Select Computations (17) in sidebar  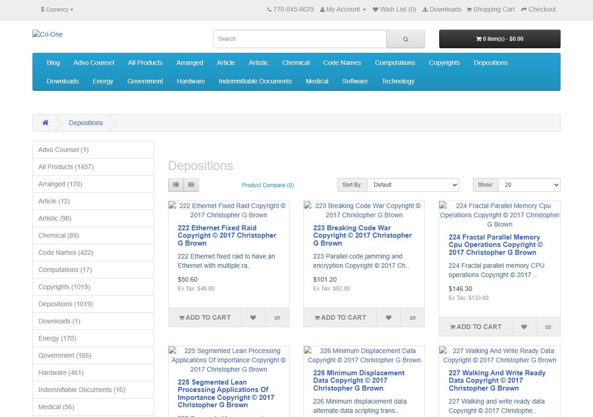pos(93,270)
